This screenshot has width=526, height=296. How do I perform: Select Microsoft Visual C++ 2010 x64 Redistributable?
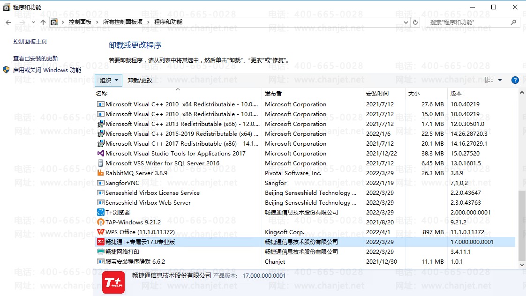click(182, 104)
